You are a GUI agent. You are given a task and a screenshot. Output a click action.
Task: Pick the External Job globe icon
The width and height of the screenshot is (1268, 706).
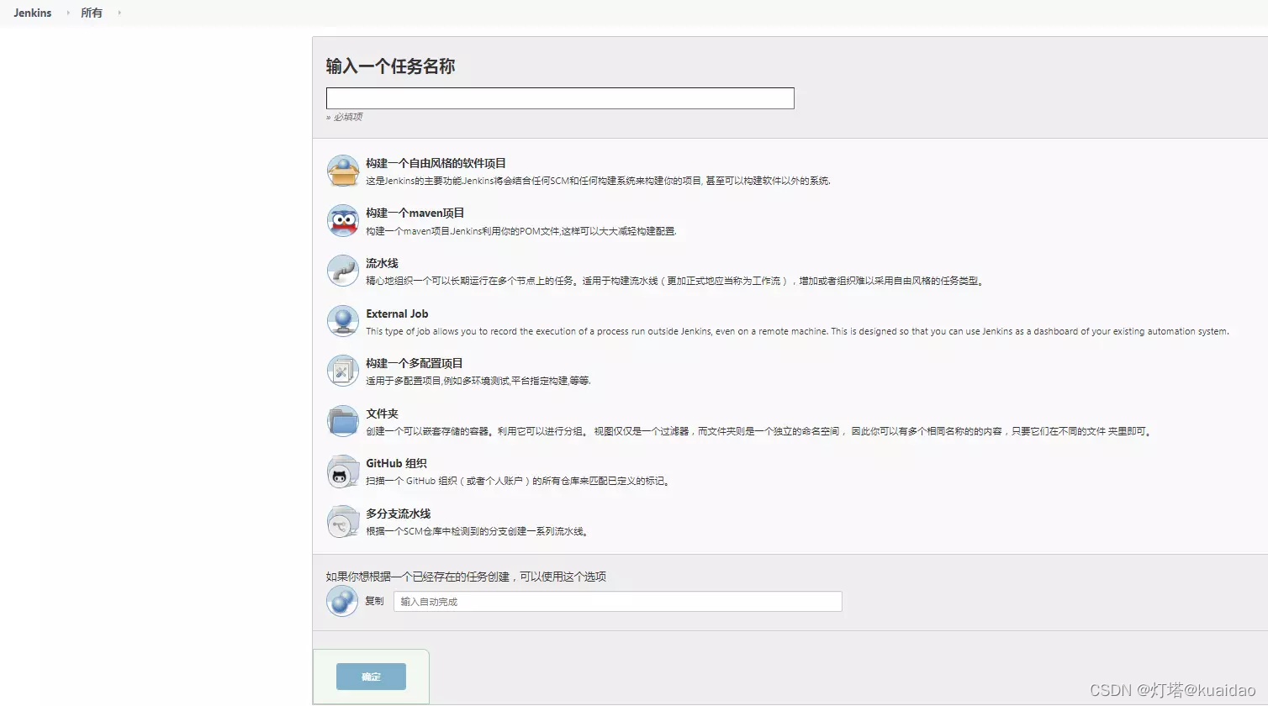tap(343, 321)
